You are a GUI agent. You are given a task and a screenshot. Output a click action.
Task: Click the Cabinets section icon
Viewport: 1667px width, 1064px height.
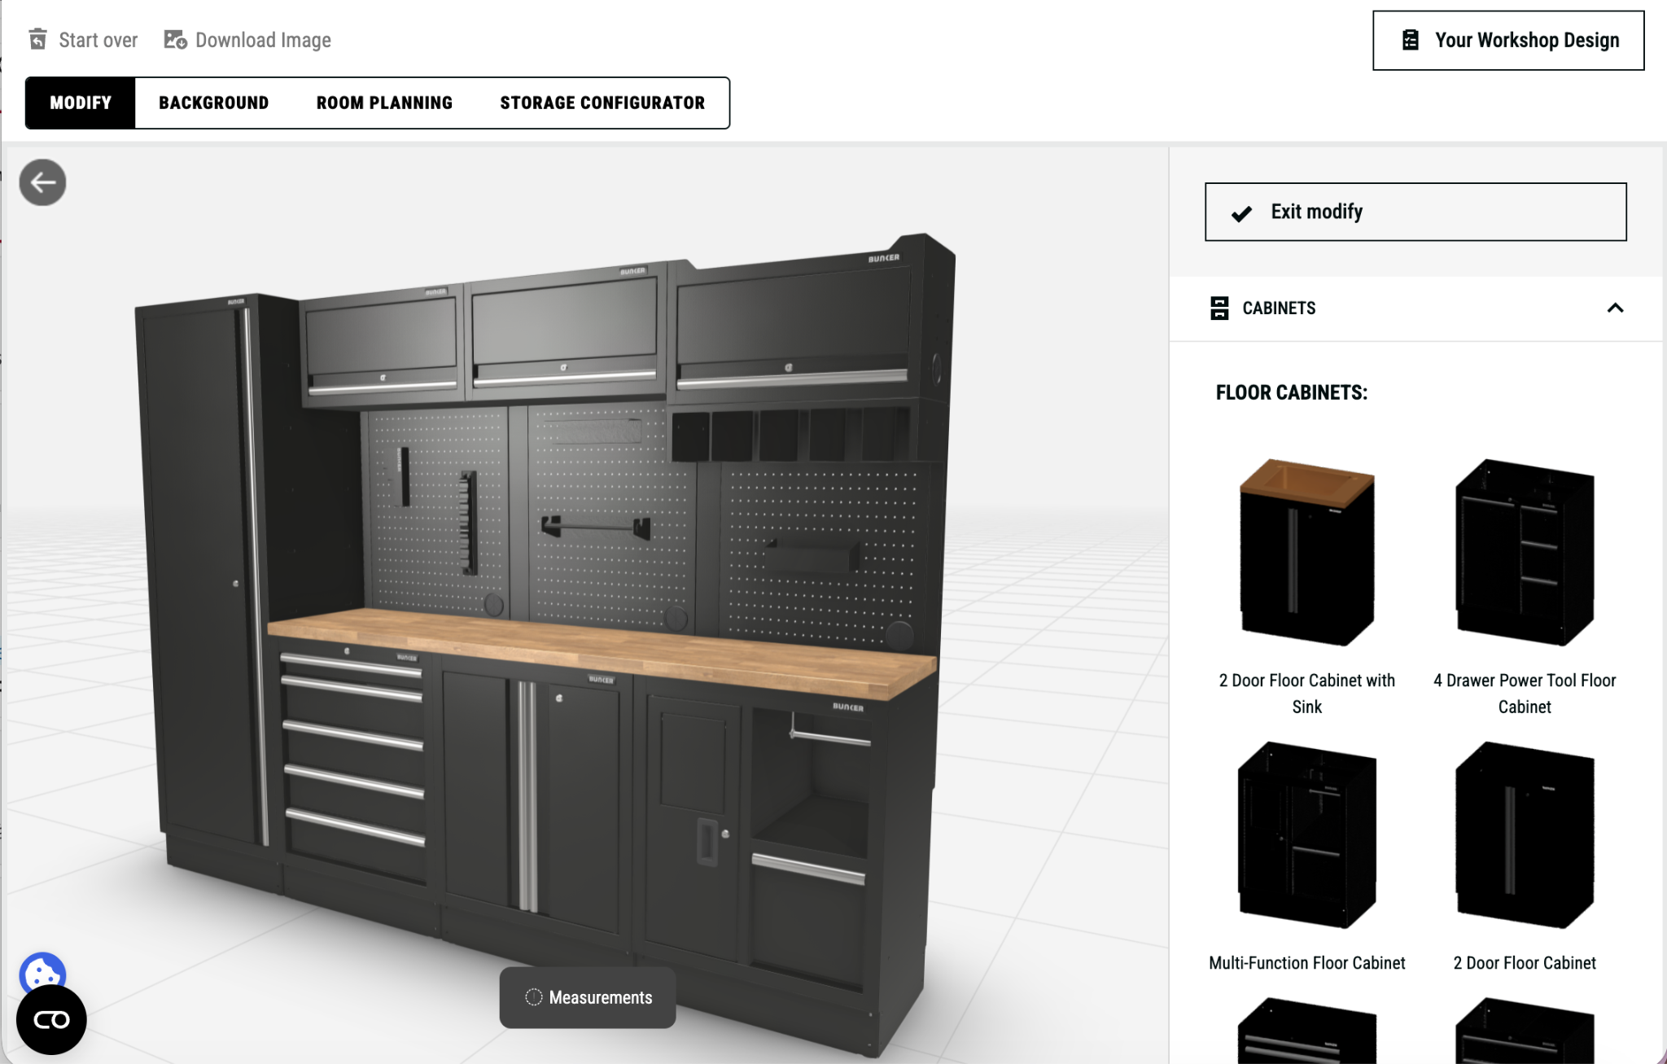click(x=1219, y=308)
